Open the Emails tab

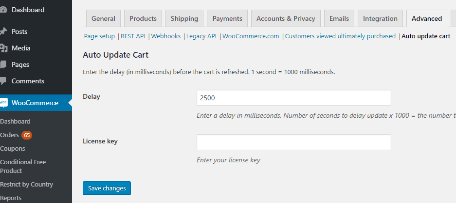tap(339, 18)
